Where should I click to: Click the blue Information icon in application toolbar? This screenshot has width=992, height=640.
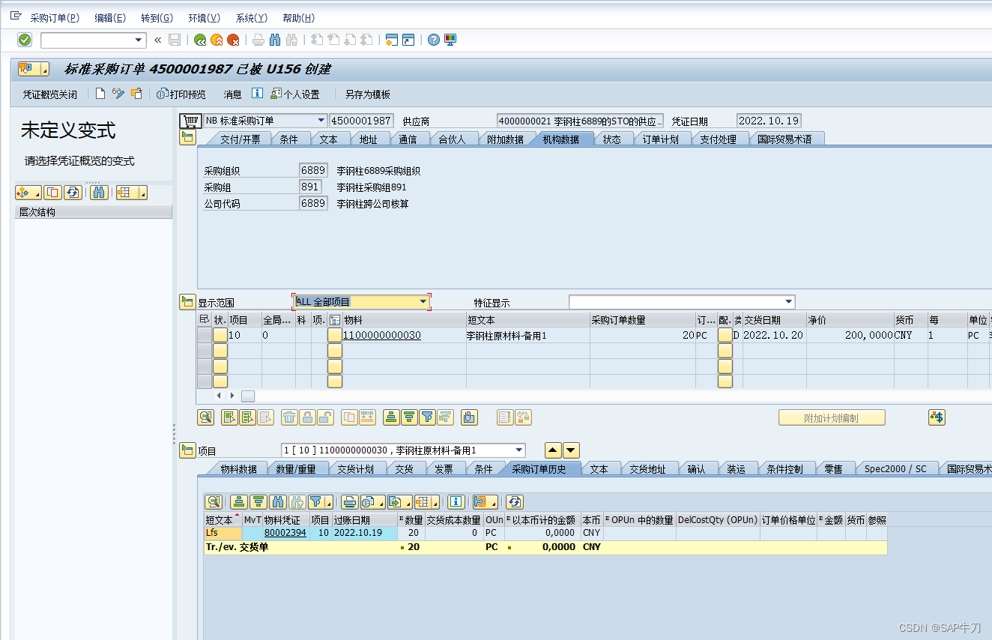tap(257, 94)
